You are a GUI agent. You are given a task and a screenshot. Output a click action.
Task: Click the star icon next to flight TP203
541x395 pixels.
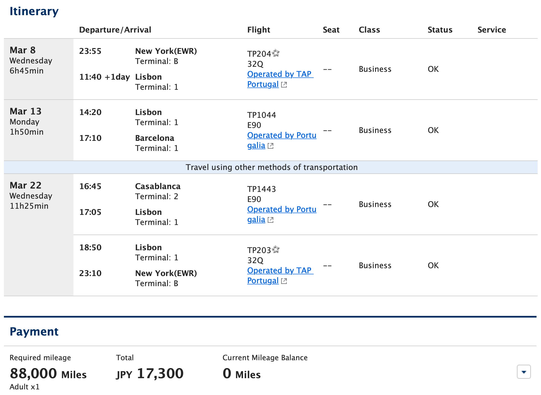click(276, 249)
